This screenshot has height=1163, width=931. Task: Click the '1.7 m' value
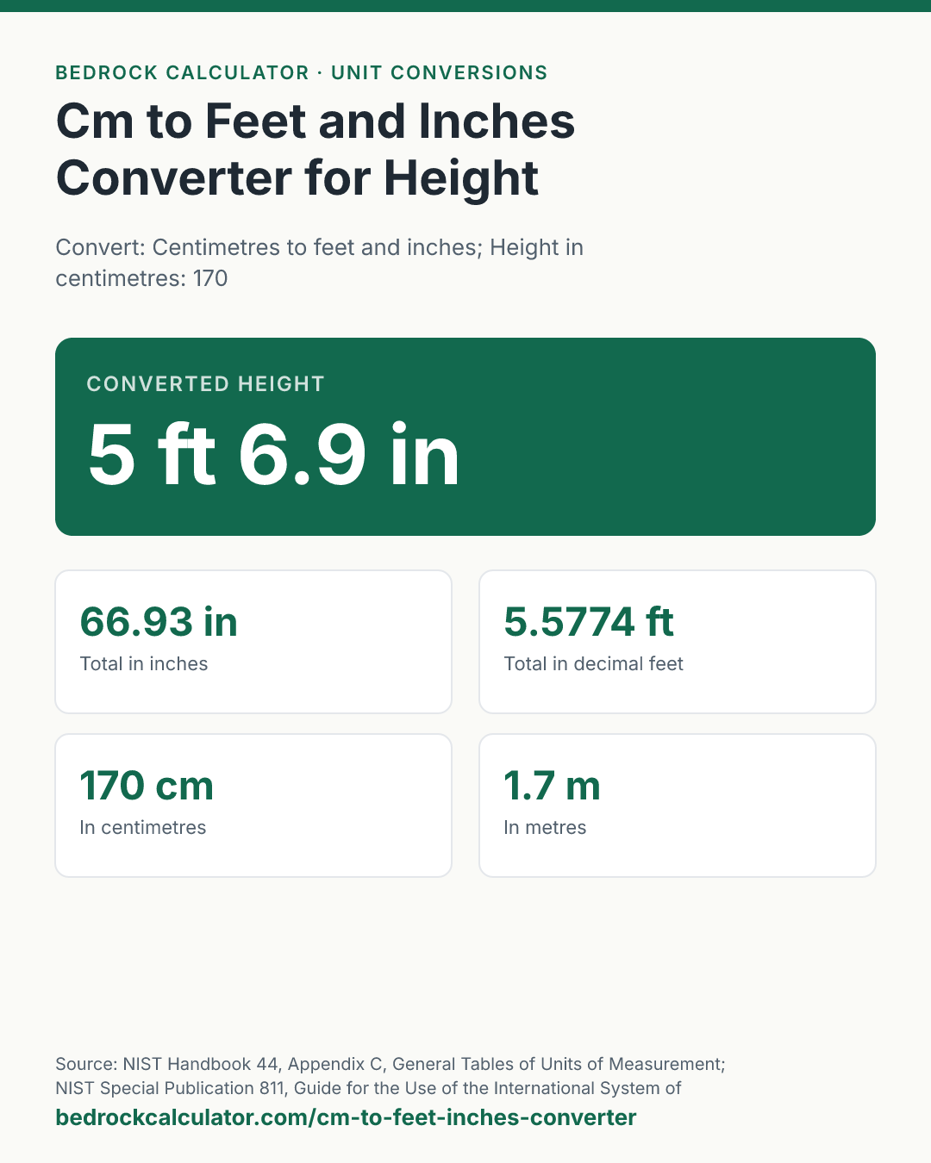[x=552, y=786]
